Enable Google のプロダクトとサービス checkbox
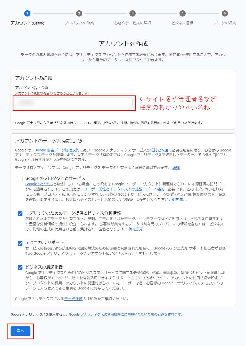Image resolution: width=246 pixels, height=346 pixels. (20, 179)
